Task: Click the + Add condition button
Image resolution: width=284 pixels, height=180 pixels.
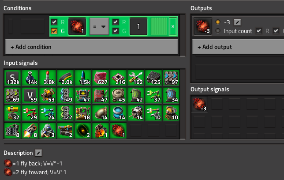Action: coord(92,47)
